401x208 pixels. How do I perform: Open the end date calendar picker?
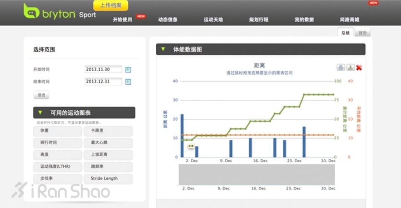tap(128, 81)
